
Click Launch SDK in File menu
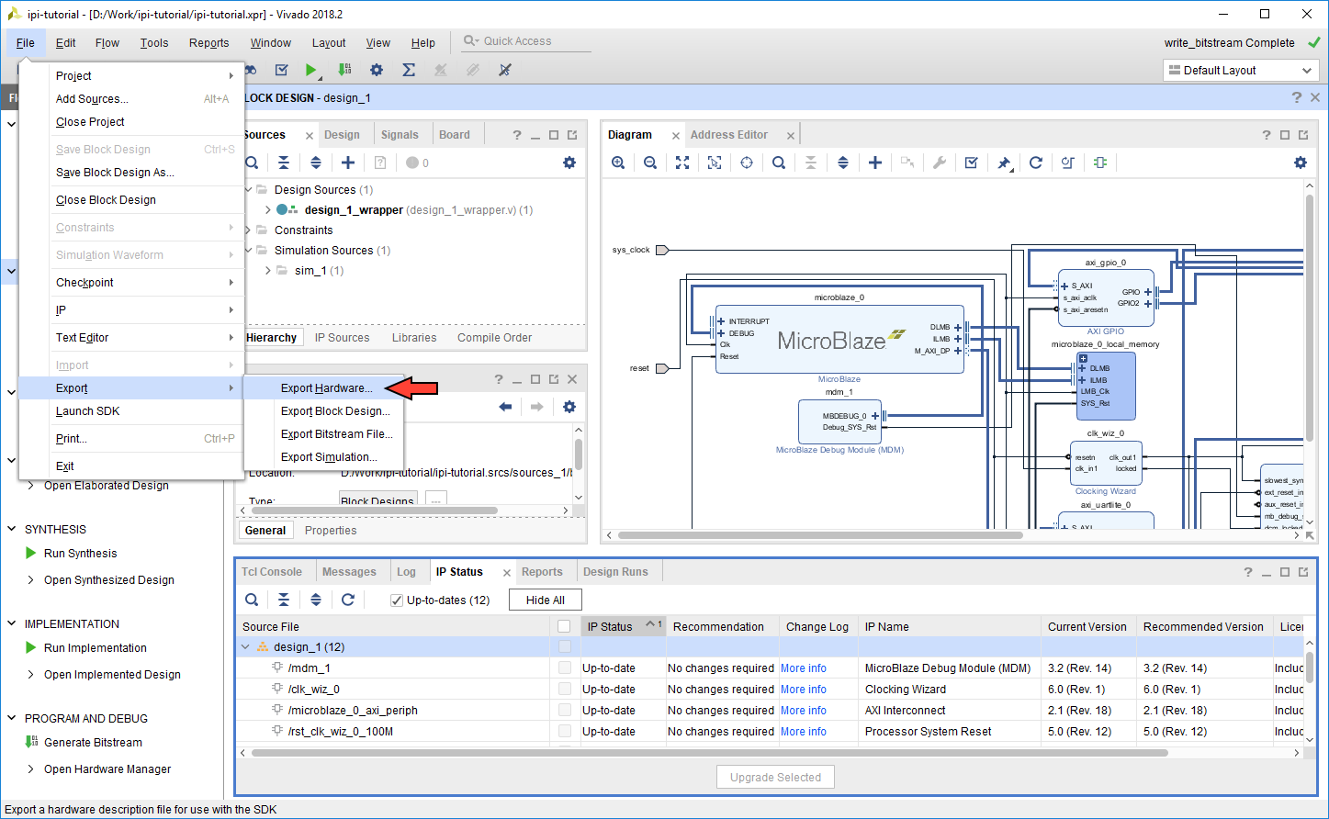[x=88, y=411]
